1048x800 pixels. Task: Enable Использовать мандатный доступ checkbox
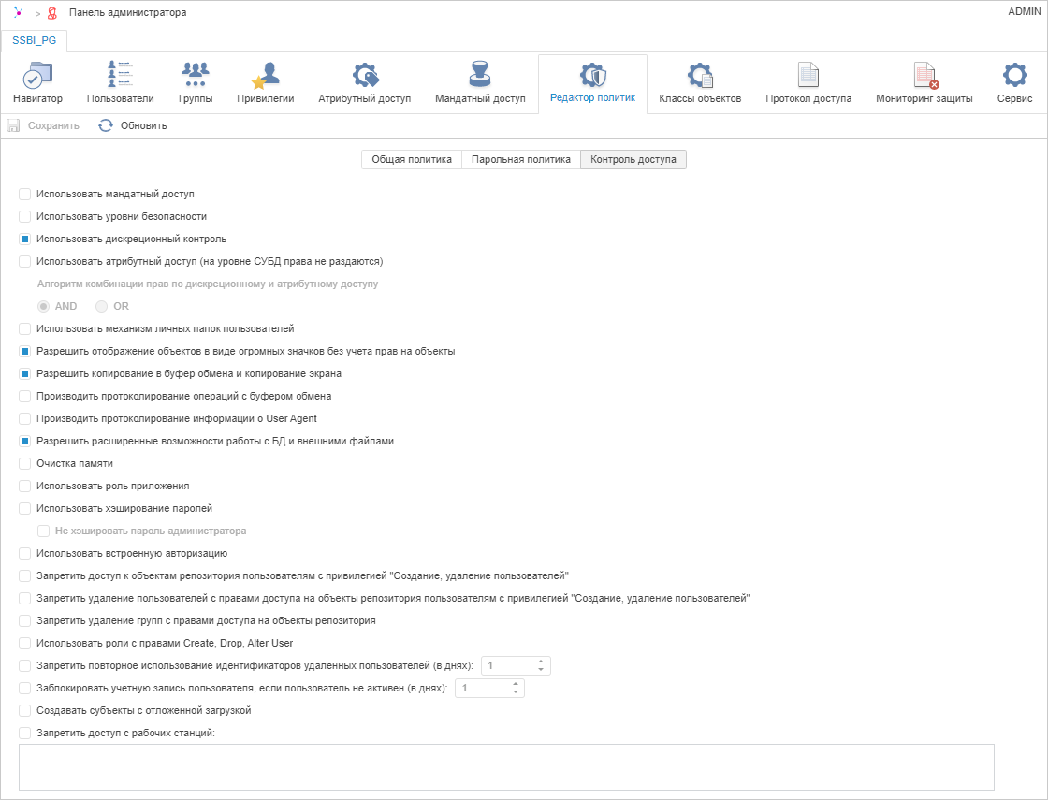[x=24, y=194]
